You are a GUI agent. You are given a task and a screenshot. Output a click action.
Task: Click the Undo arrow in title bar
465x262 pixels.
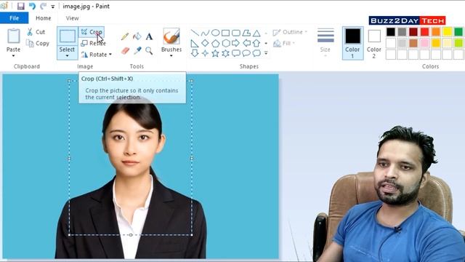(32, 6)
